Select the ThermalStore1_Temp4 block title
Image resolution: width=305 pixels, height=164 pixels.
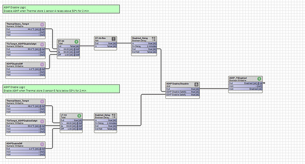click(18, 24)
